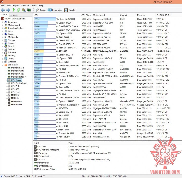Open benchmark Parameters button

(55, 10)
